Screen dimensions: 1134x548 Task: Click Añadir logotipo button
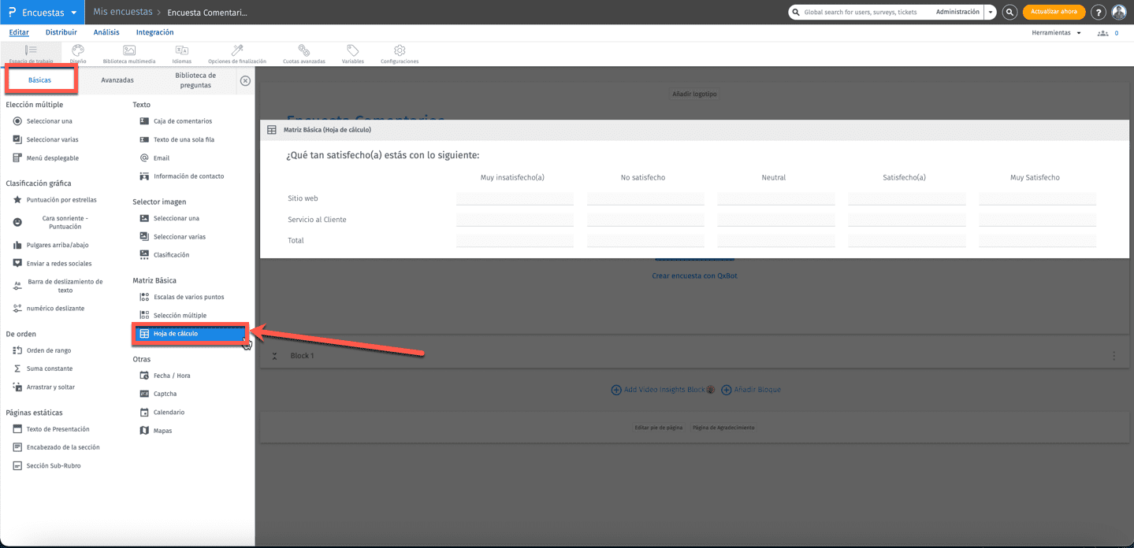pyautogui.click(x=694, y=94)
